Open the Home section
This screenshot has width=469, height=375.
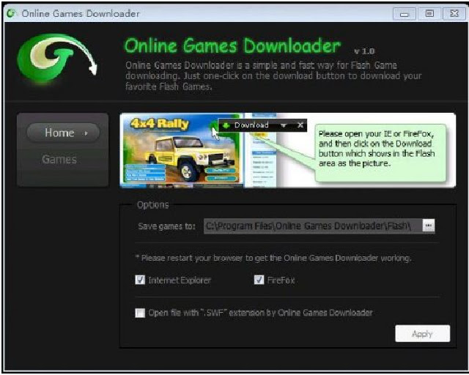pyautogui.click(x=63, y=133)
